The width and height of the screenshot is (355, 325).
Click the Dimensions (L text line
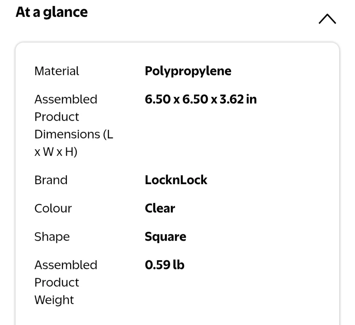(73, 134)
